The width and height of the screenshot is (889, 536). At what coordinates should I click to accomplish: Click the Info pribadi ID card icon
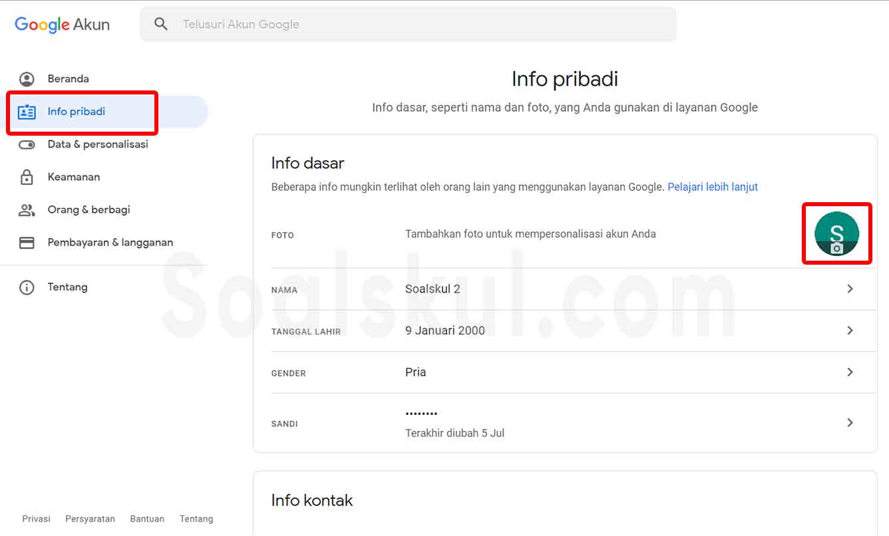[27, 112]
